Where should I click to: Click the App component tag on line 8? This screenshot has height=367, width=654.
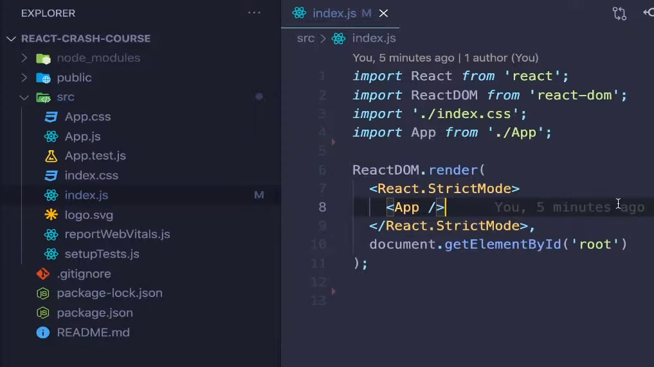pos(415,207)
